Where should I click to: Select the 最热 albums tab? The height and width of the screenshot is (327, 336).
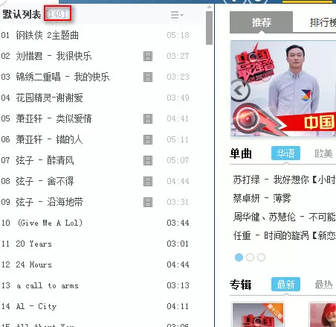coord(323,285)
